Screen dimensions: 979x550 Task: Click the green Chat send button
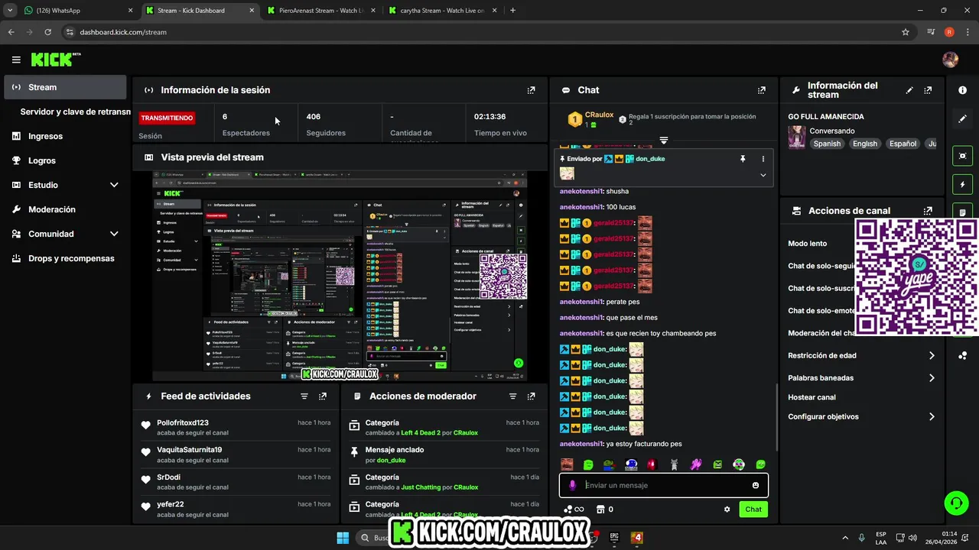pos(753,510)
